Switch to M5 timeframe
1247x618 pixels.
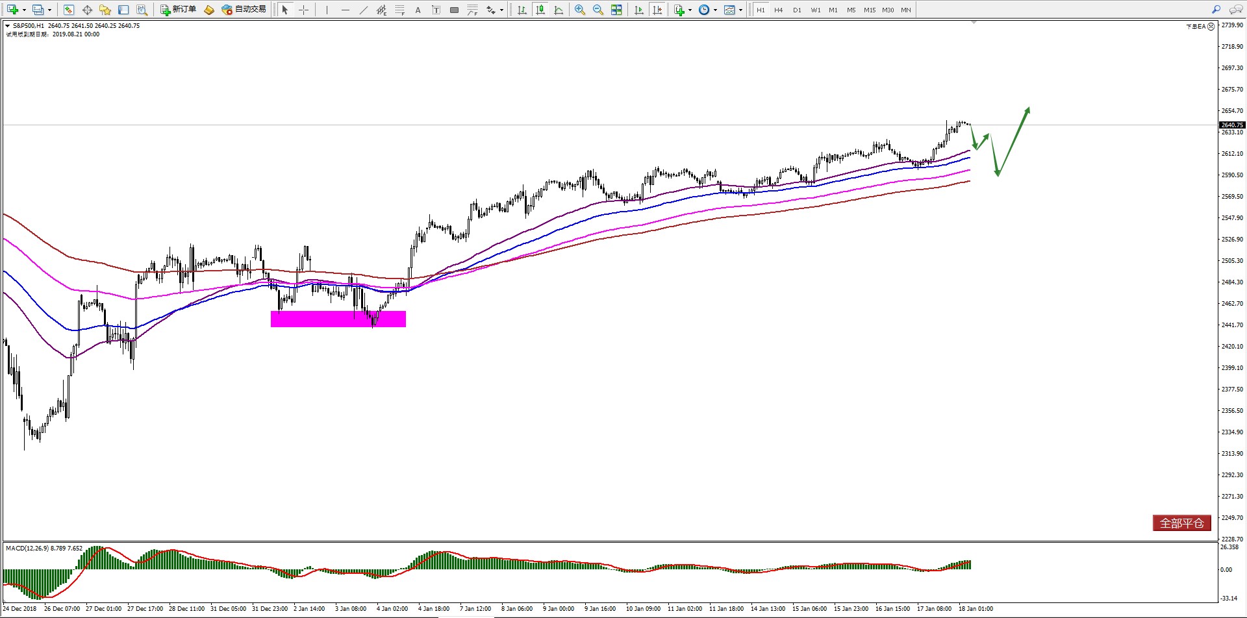click(x=851, y=10)
